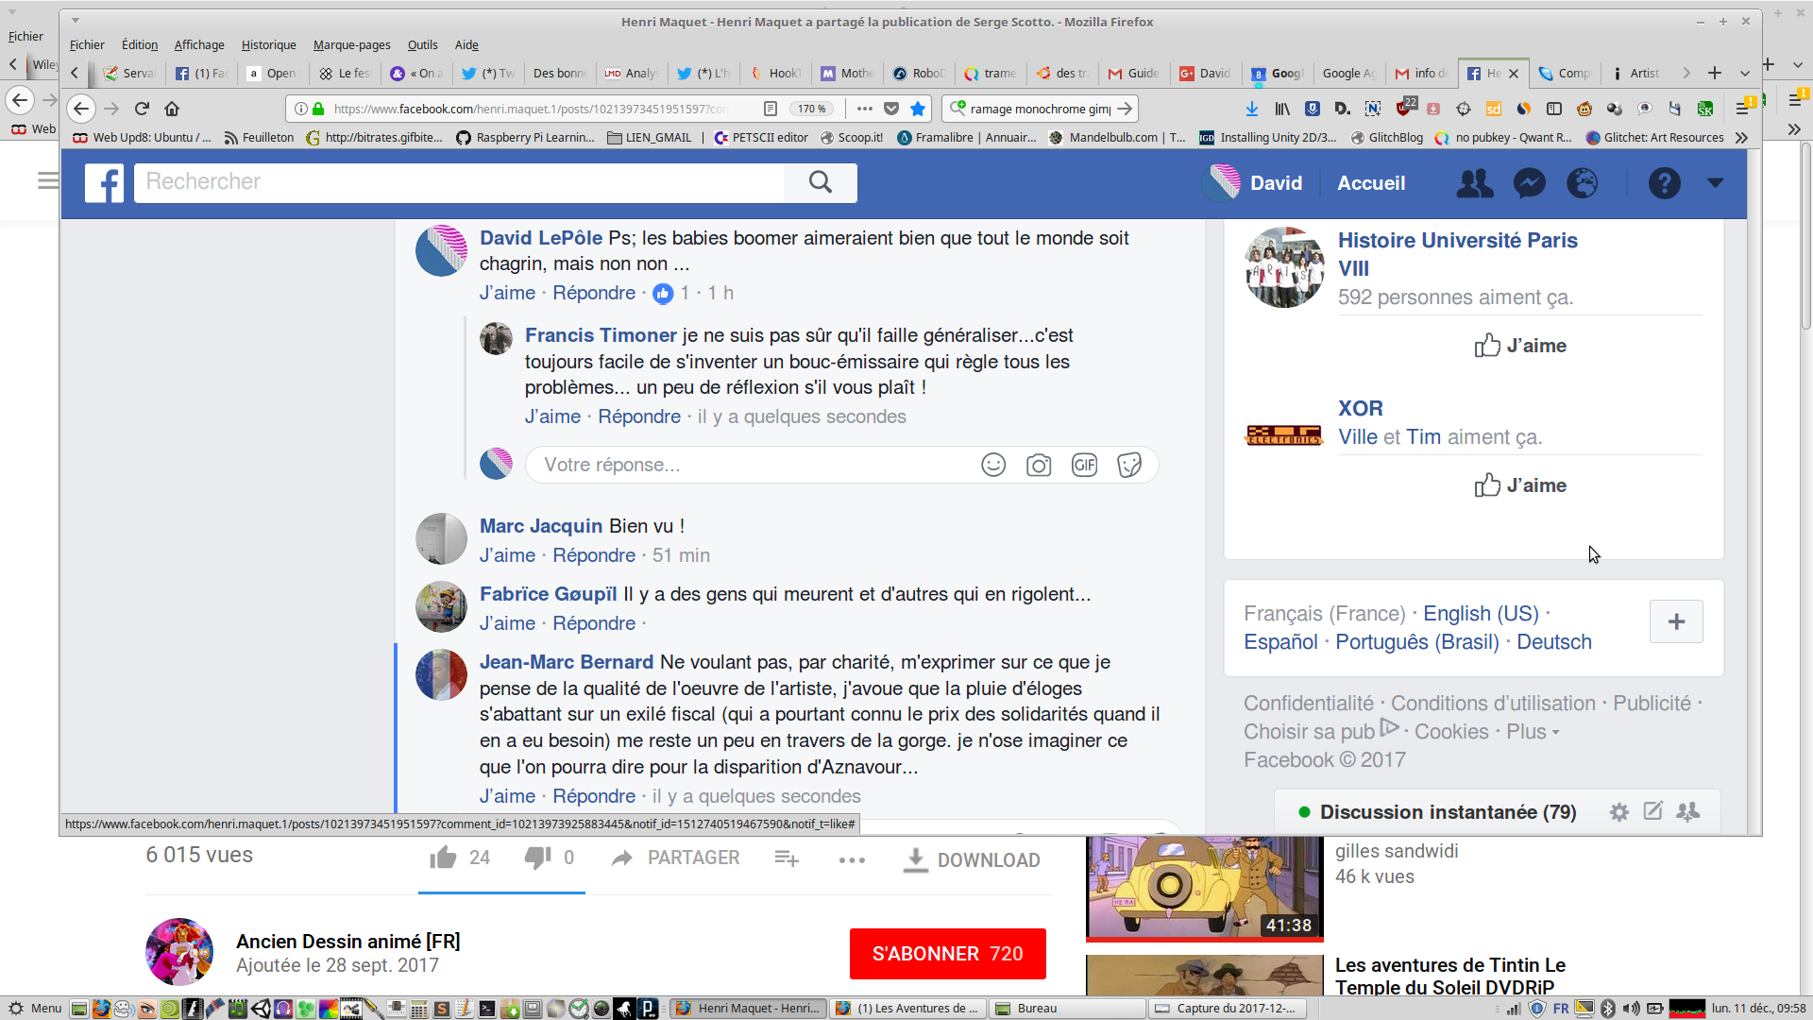Toggle the Firefox bookmark star
Screen dimensions: 1813x1020
(917, 109)
